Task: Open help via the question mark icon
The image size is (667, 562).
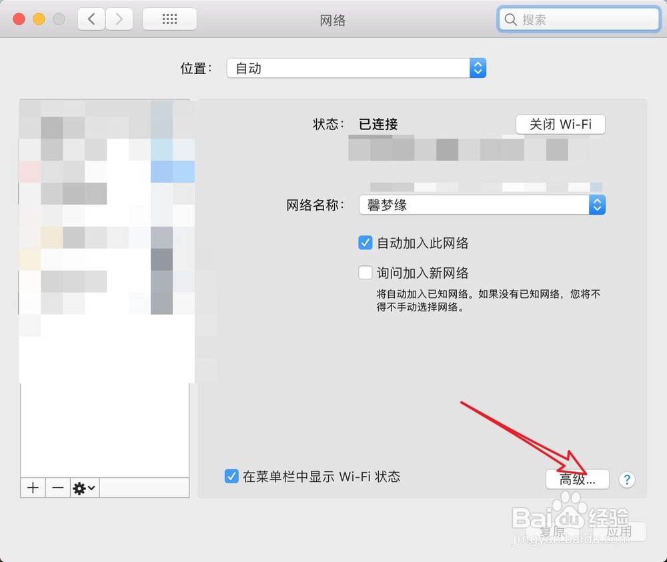Action: tap(627, 479)
